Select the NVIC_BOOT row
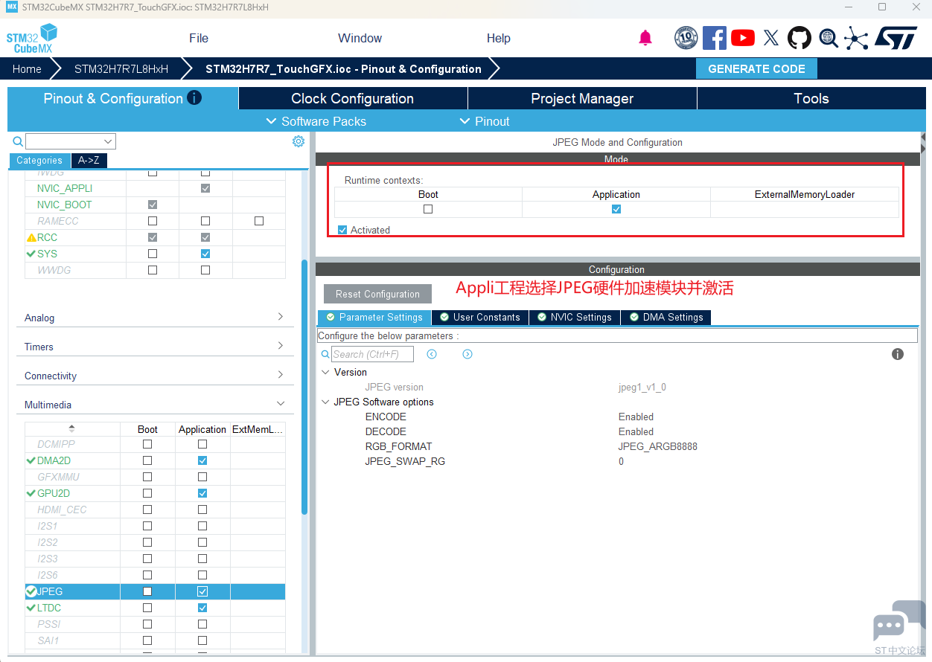932x662 pixels. 155,205
